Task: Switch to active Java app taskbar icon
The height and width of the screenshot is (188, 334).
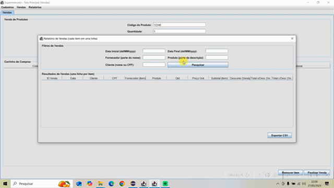Action: click(154, 183)
